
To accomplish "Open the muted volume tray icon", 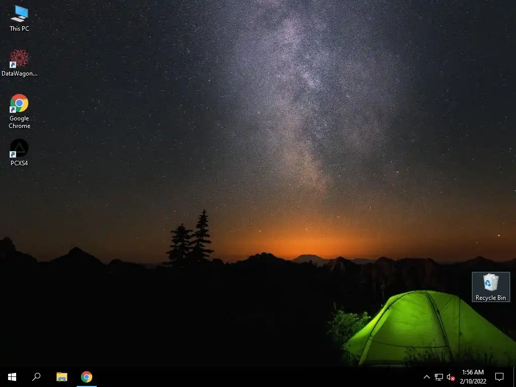I will (x=450, y=377).
